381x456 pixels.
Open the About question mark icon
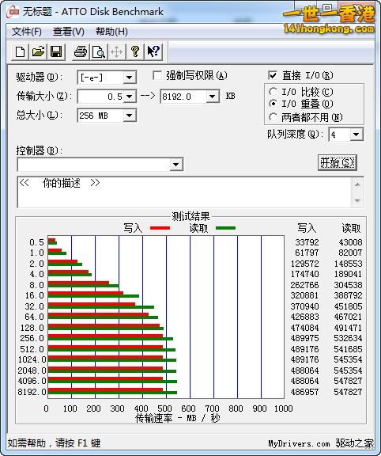[134, 51]
